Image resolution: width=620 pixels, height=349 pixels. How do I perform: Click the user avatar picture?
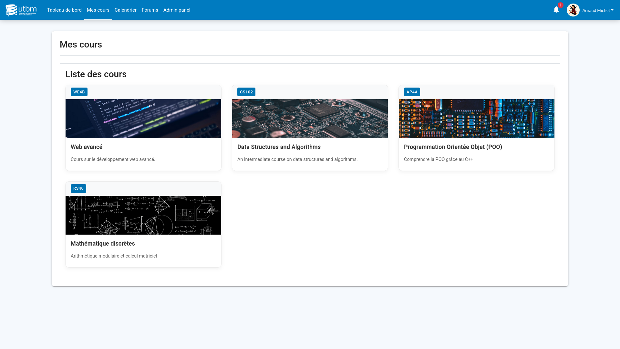pyautogui.click(x=573, y=10)
